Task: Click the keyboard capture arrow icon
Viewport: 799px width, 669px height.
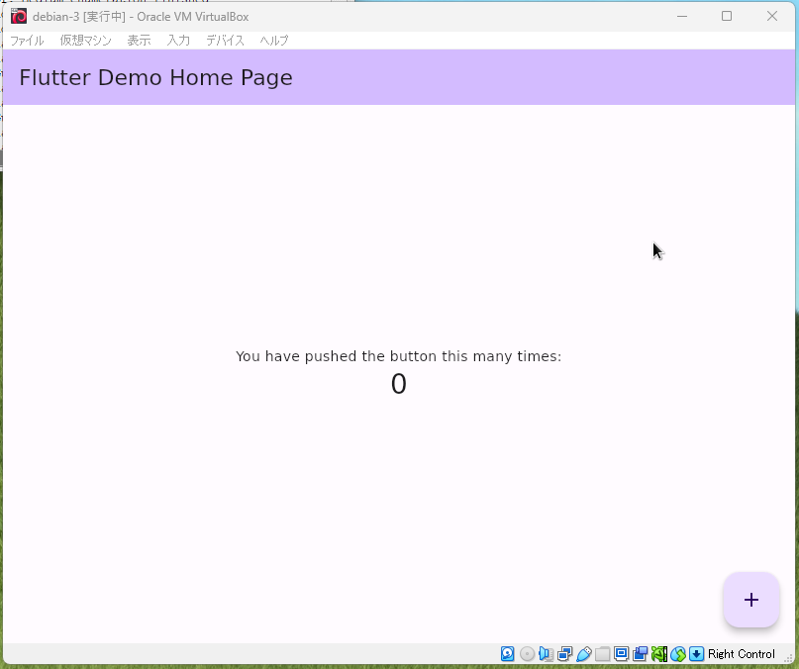Action: tap(697, 654)
